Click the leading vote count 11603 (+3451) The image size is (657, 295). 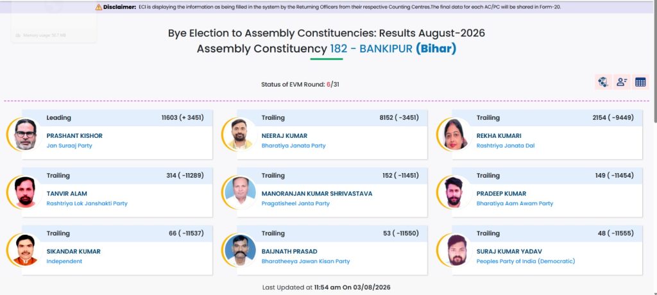(183, 118)
